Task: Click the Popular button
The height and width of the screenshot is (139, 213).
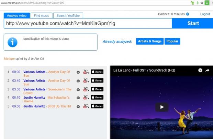Action: [172, 41]
